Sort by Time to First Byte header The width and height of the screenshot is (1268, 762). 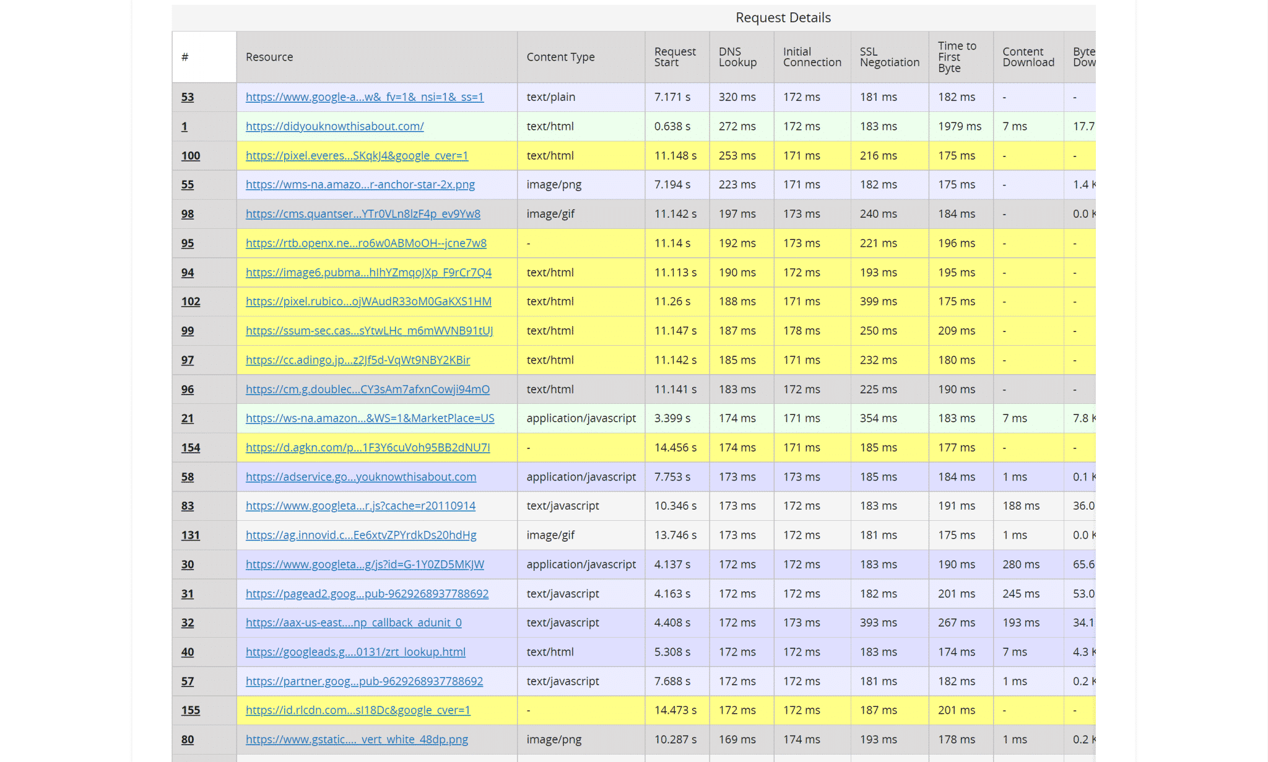pyautogui.click(x=957, y=56)
